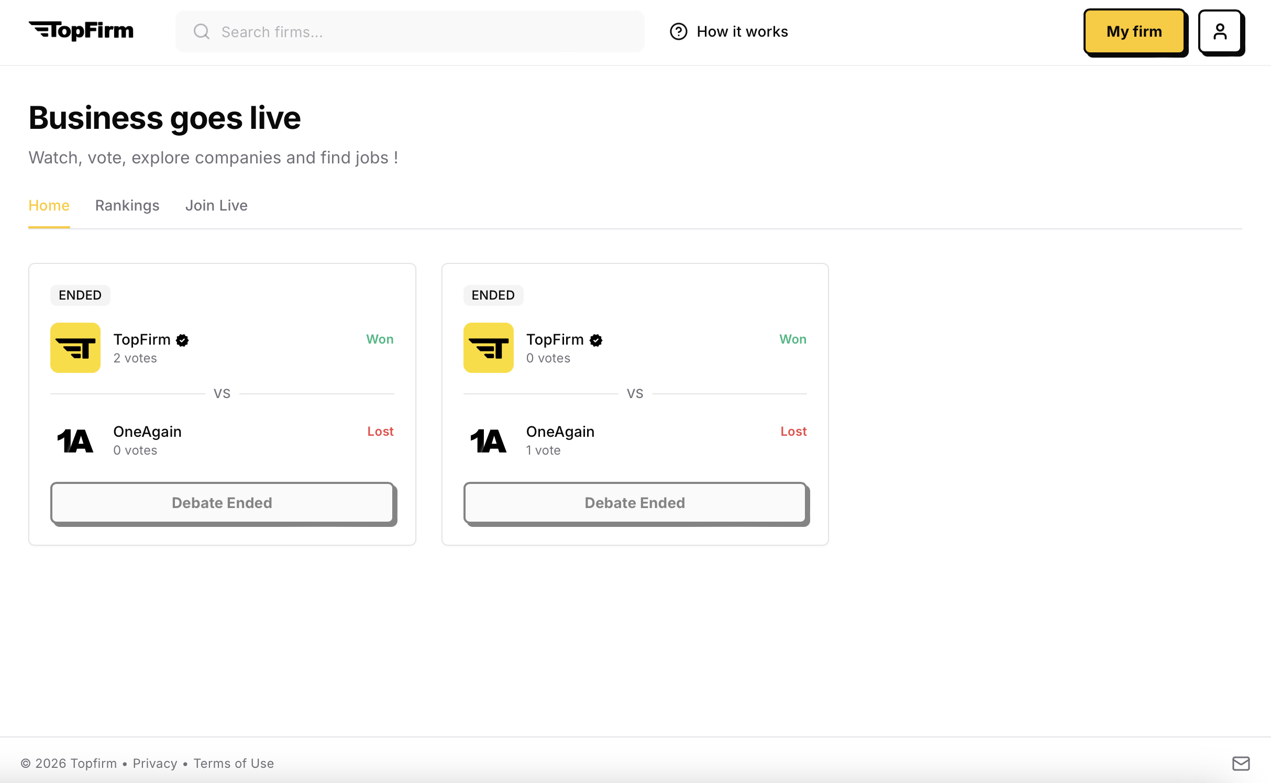Screen dimensions: 1271x783
Task: Click the search magnifier icon
Action: (202, 31)
